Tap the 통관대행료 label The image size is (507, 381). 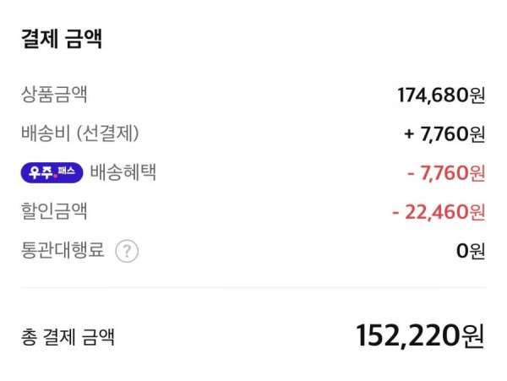click(63, 250)
